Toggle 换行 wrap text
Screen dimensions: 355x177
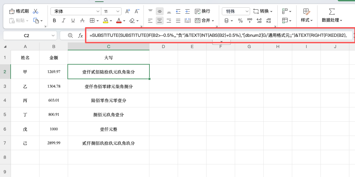point(202,11)
